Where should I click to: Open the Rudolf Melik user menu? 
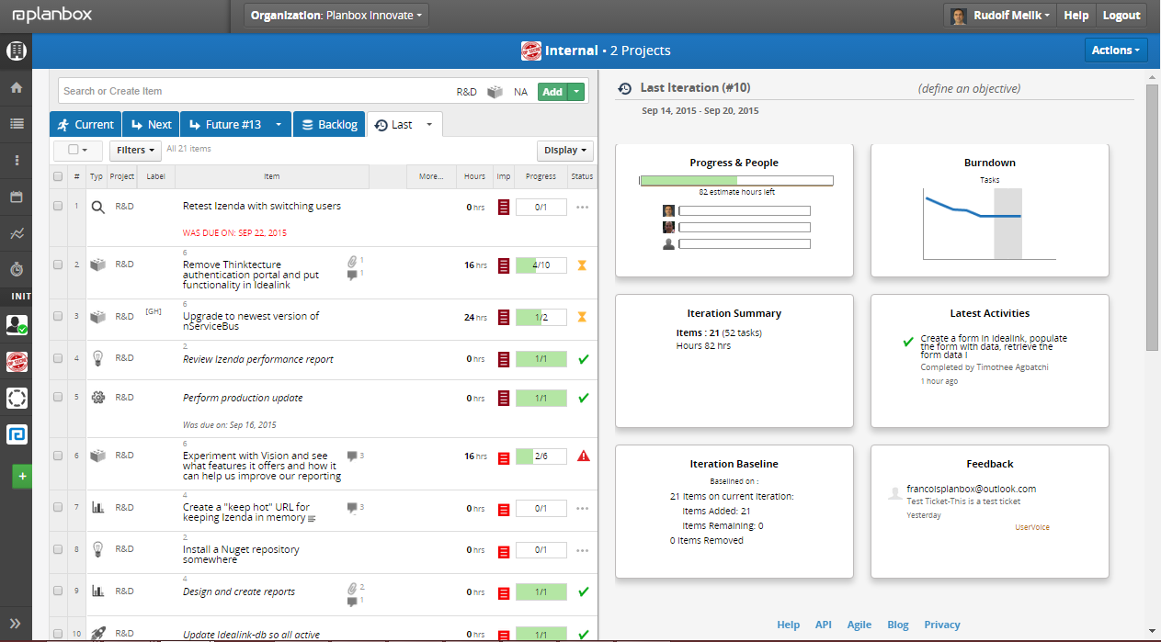click(x=1001, y=16)
